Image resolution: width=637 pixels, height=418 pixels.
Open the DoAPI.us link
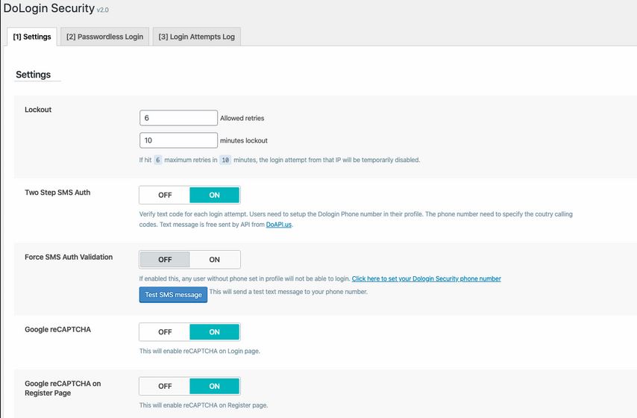click(x=279, y=225)
